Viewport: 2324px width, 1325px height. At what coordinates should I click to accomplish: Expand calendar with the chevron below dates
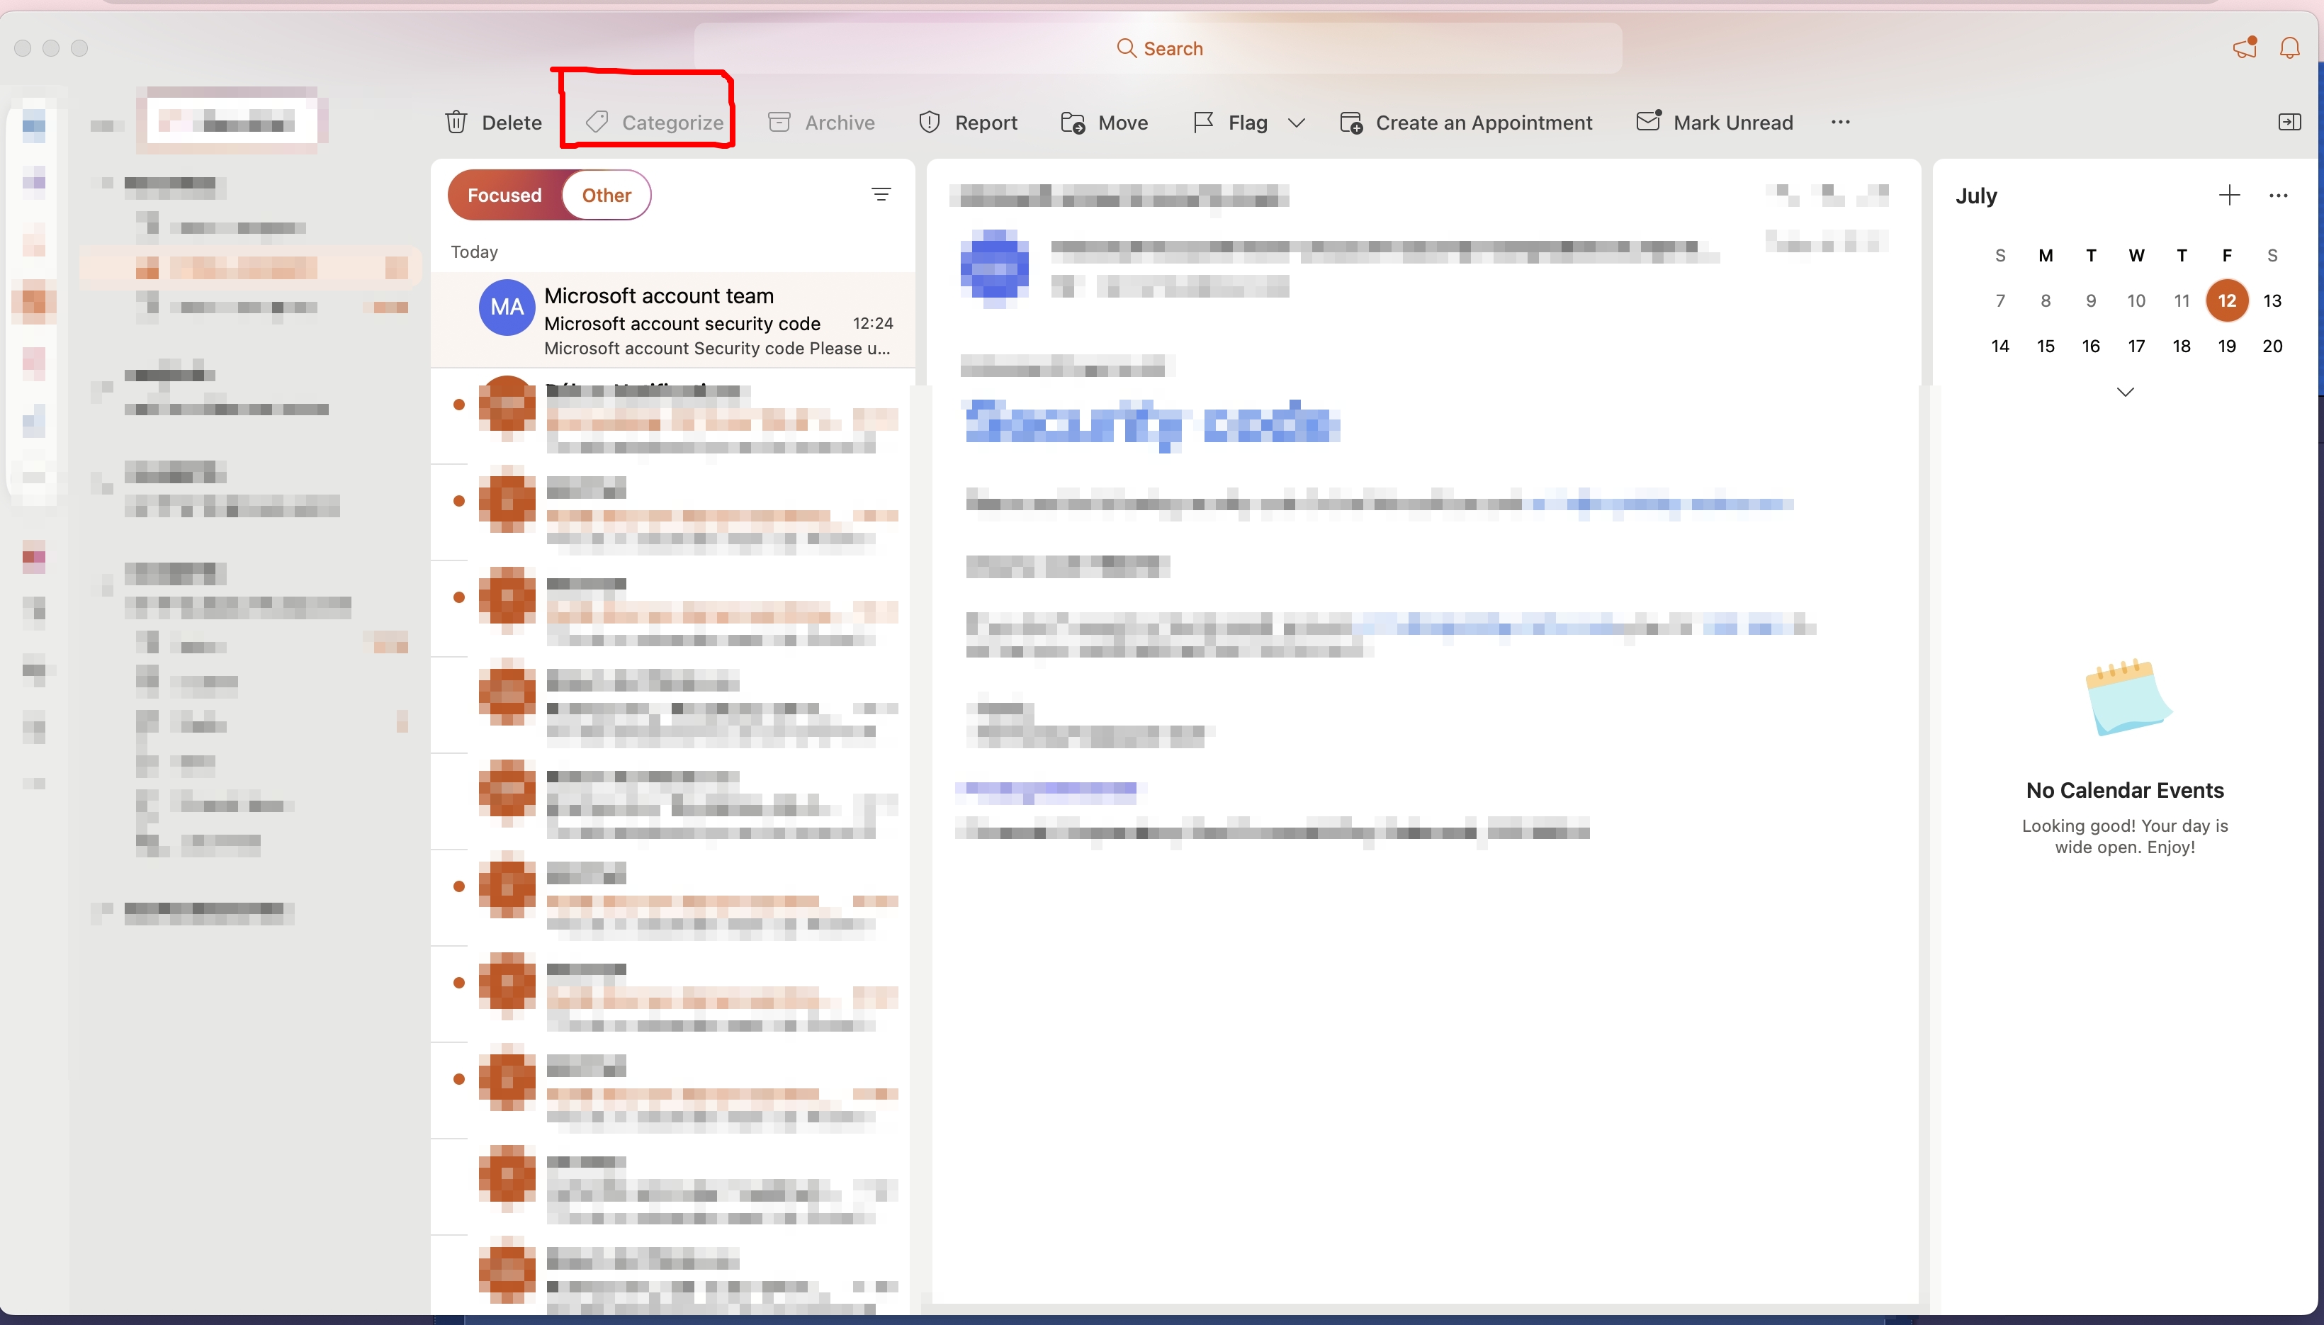[2125, 393]
